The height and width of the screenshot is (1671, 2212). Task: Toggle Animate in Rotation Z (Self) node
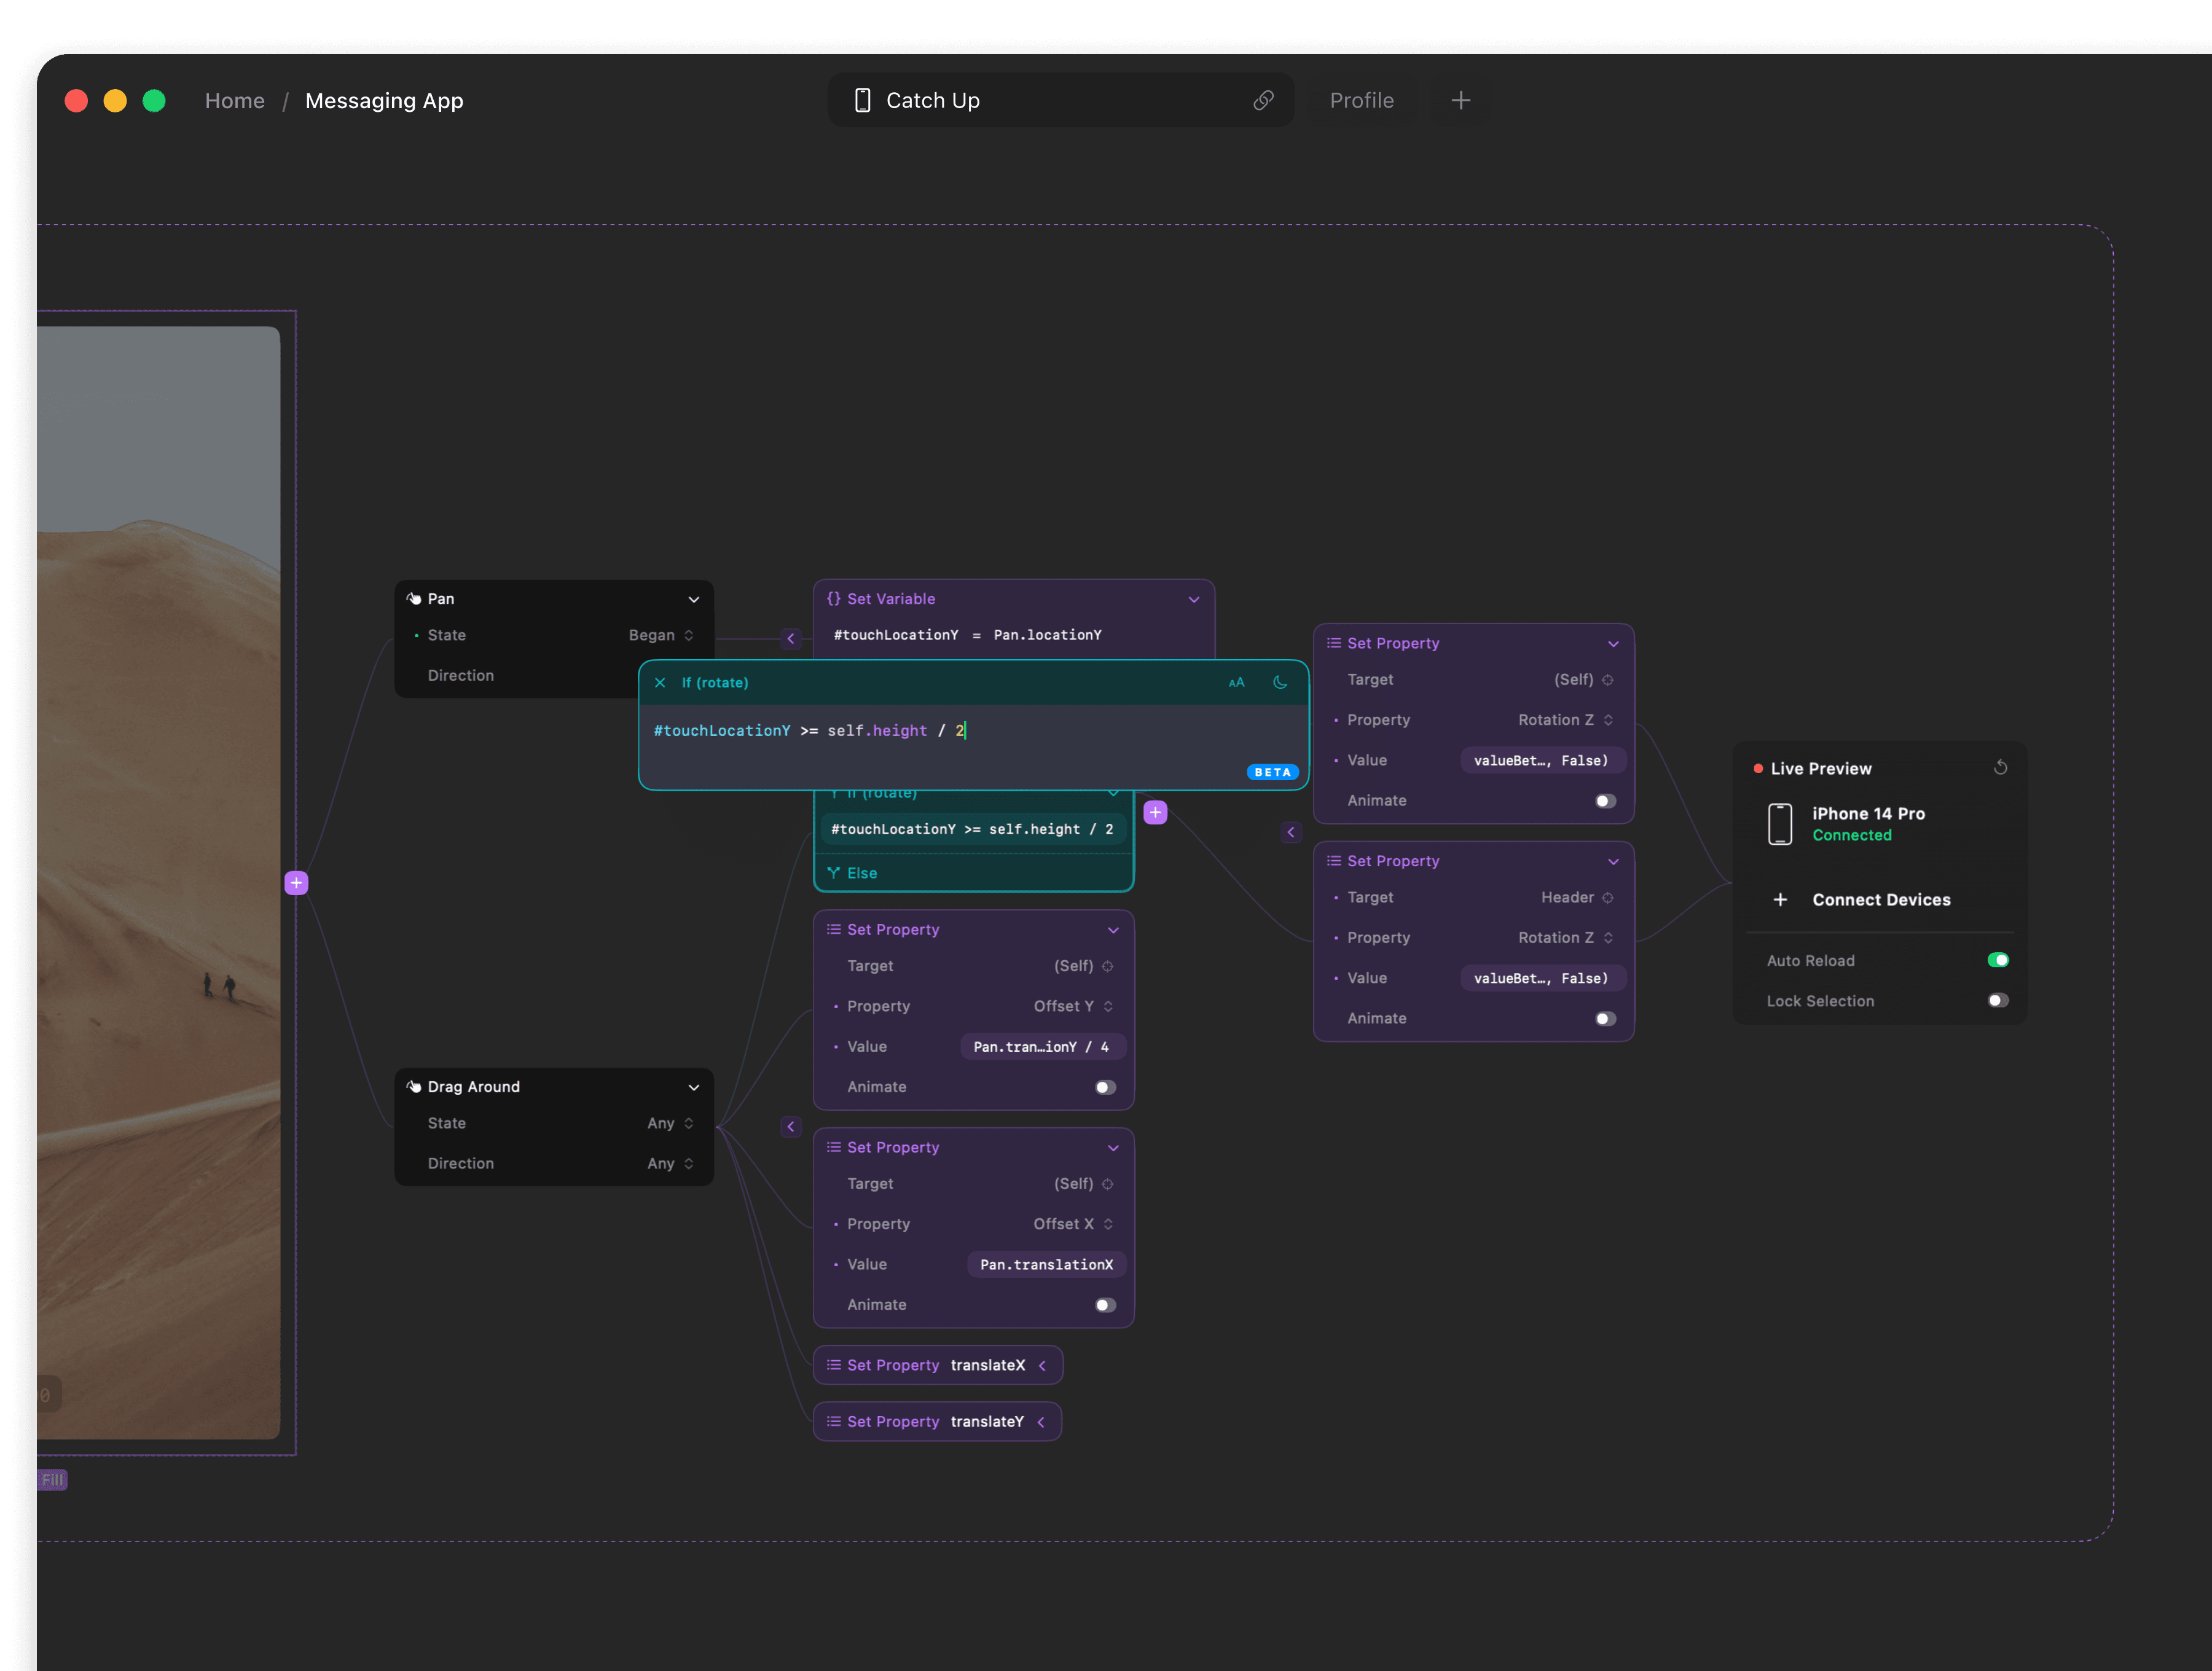(1605, 800)
